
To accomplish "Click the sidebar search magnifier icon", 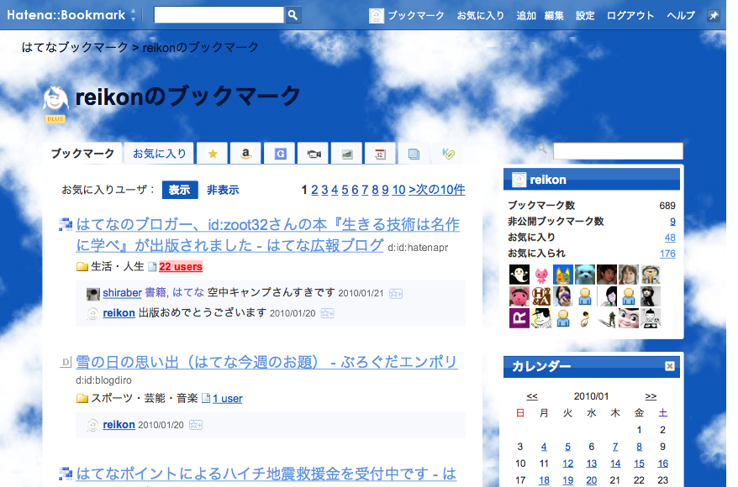I will [542, 149].
